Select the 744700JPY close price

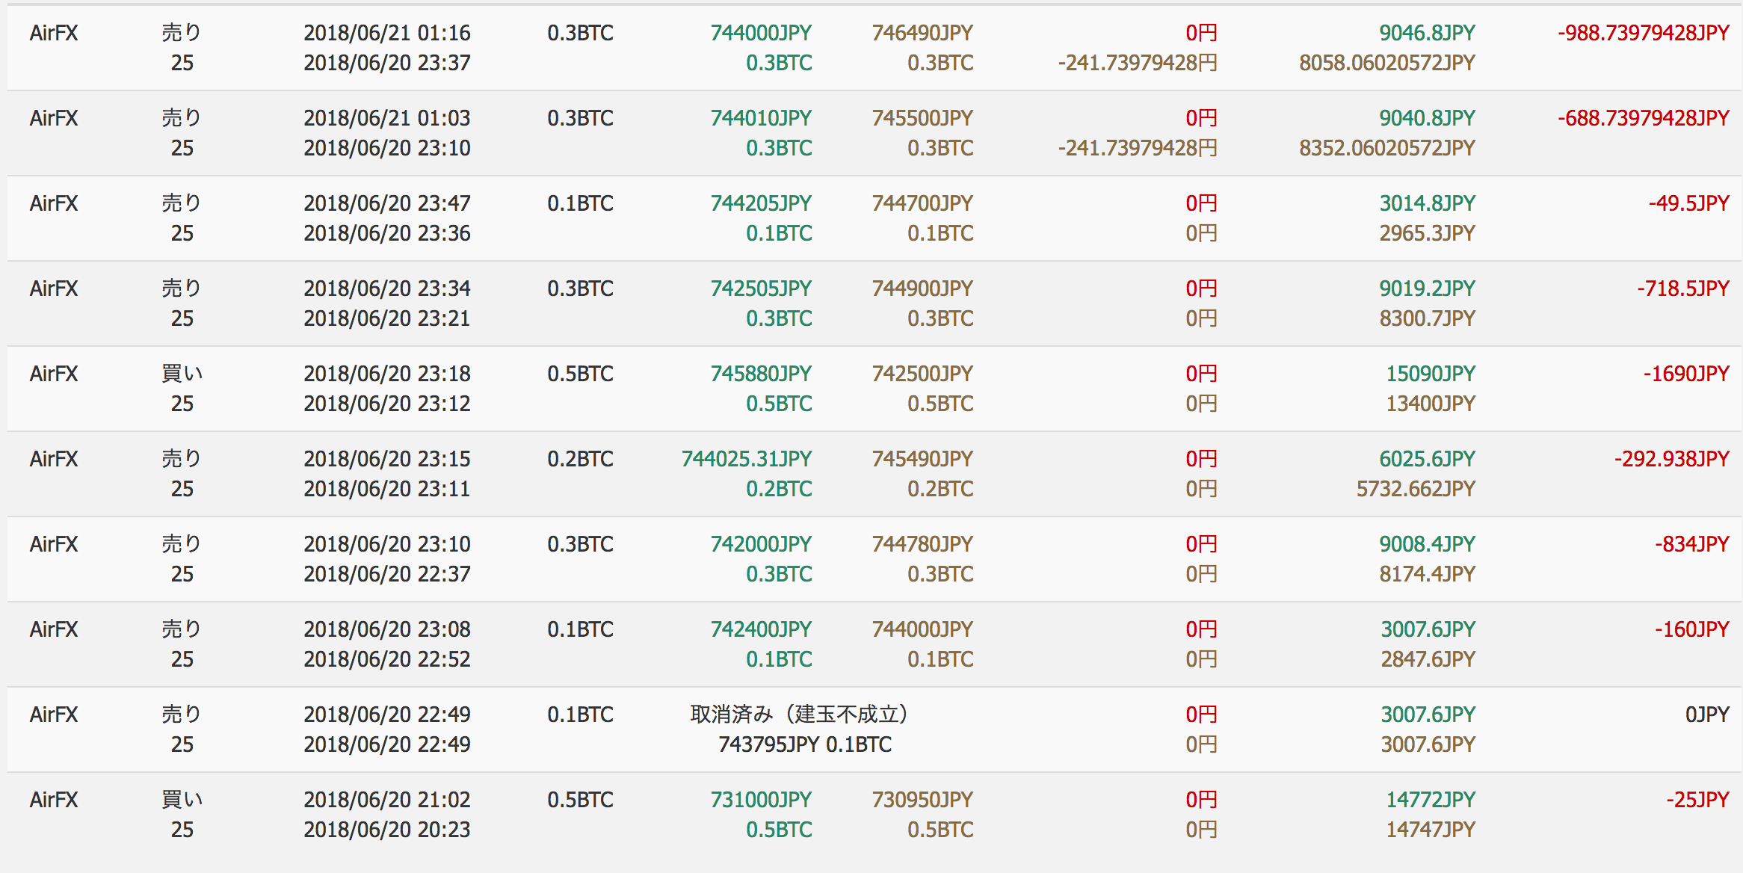[922, 203]
